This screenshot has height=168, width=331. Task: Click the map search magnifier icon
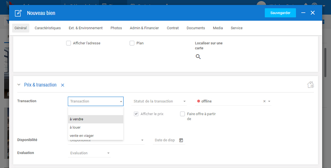[198, 57]
